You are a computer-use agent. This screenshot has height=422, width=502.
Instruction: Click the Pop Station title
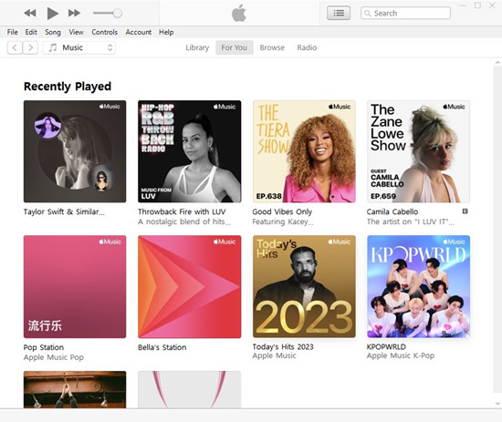pyautogui.click(x=44, y=347)
